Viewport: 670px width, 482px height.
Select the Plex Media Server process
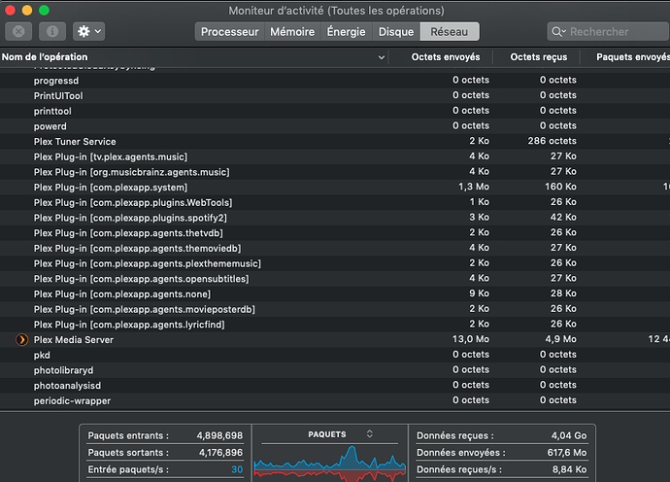click(335, 339)
